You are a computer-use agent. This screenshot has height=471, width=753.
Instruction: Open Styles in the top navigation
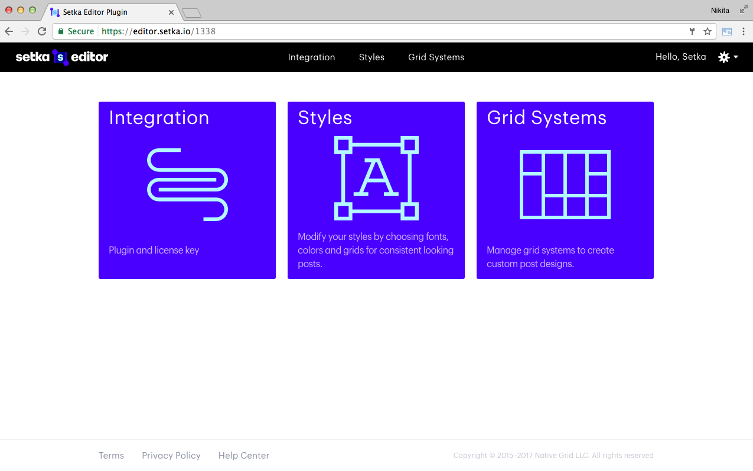click(371, 57)
